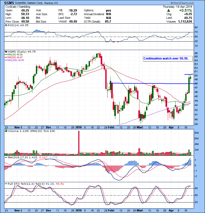
Task: Click the MACD histogram value 1.078
Action: point(54,158)
